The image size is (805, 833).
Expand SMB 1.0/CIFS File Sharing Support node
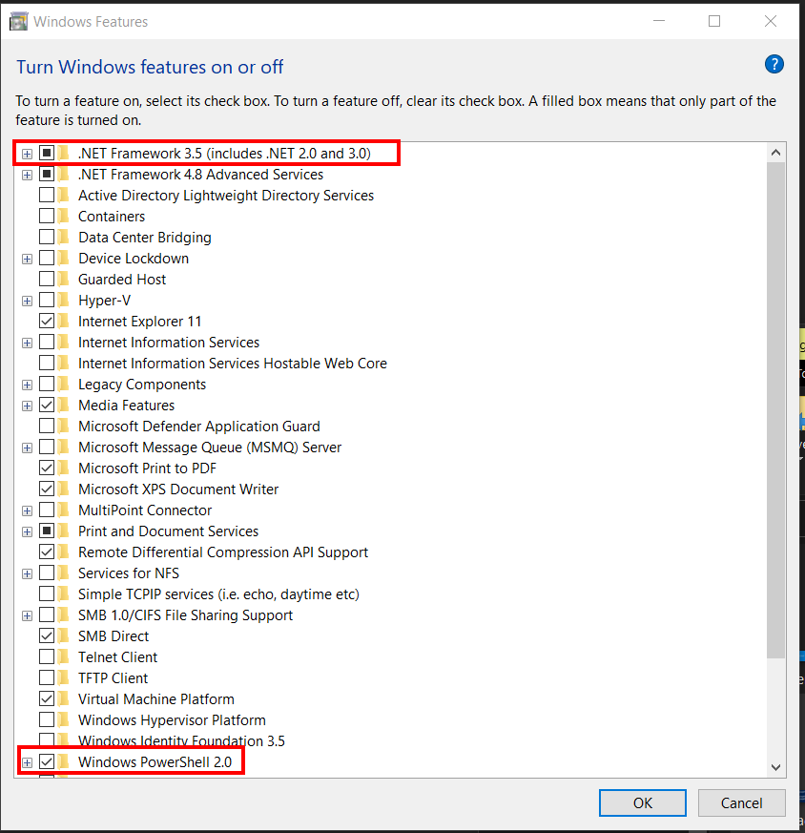(x=27, y=615)
